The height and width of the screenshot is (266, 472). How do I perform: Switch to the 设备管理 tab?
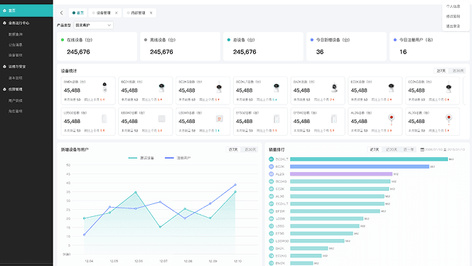(x=102, y=13)
